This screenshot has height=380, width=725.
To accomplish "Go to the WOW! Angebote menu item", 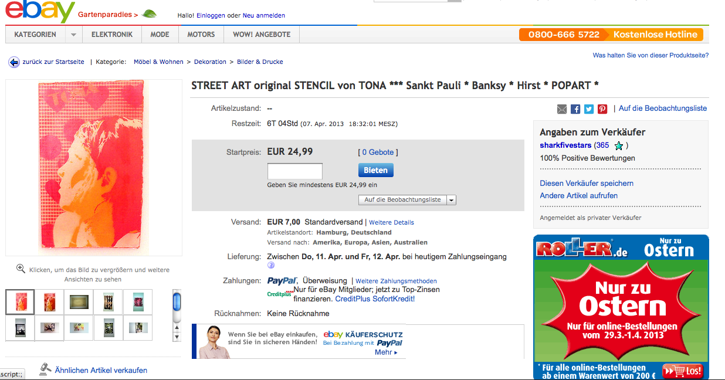I will (262, 35).
